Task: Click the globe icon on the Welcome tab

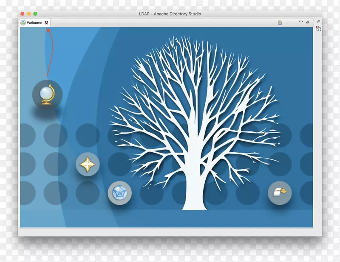Action: coord(23,23)
